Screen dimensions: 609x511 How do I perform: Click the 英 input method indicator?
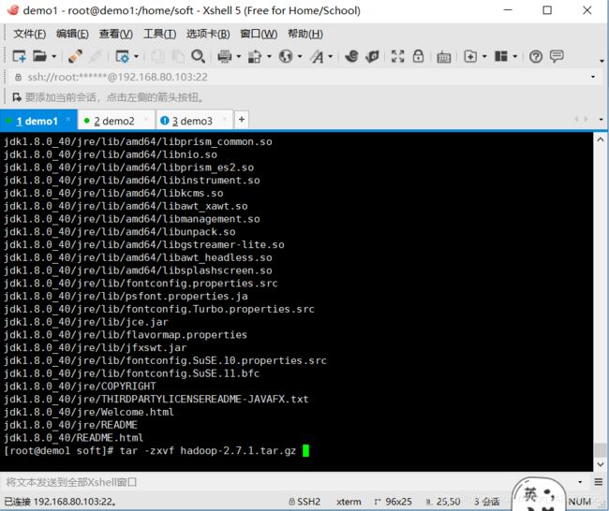point(530,495)
